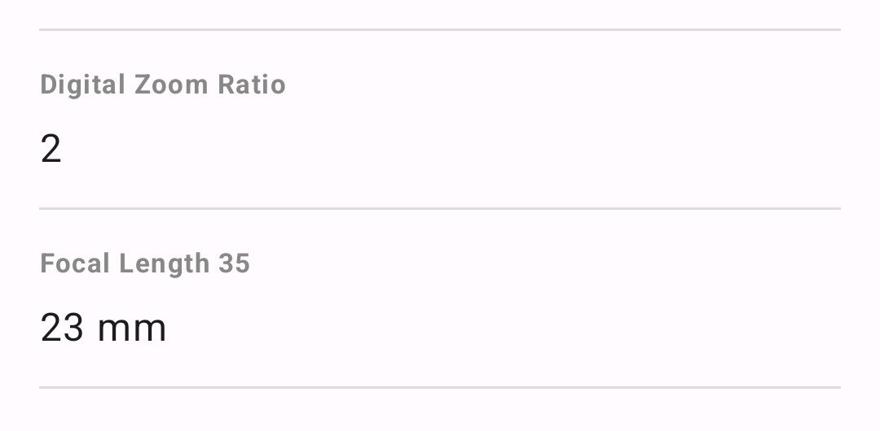
Task: Tap the letter D starting Digital
Action: pyautogui.click(x=47, y=85)
